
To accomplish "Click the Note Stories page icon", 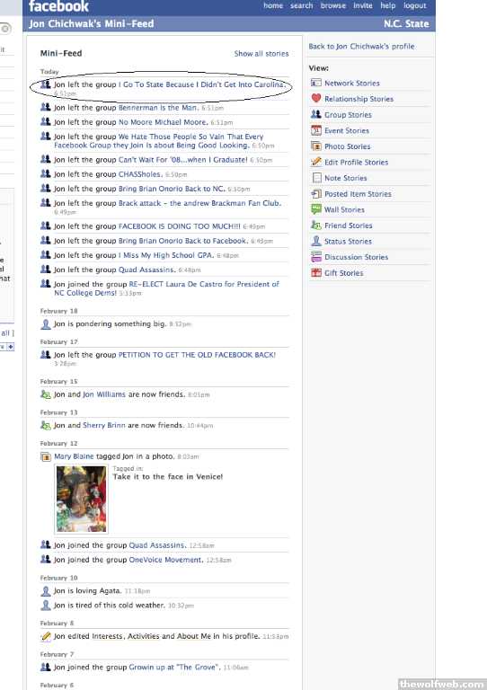I will point(316,178).
